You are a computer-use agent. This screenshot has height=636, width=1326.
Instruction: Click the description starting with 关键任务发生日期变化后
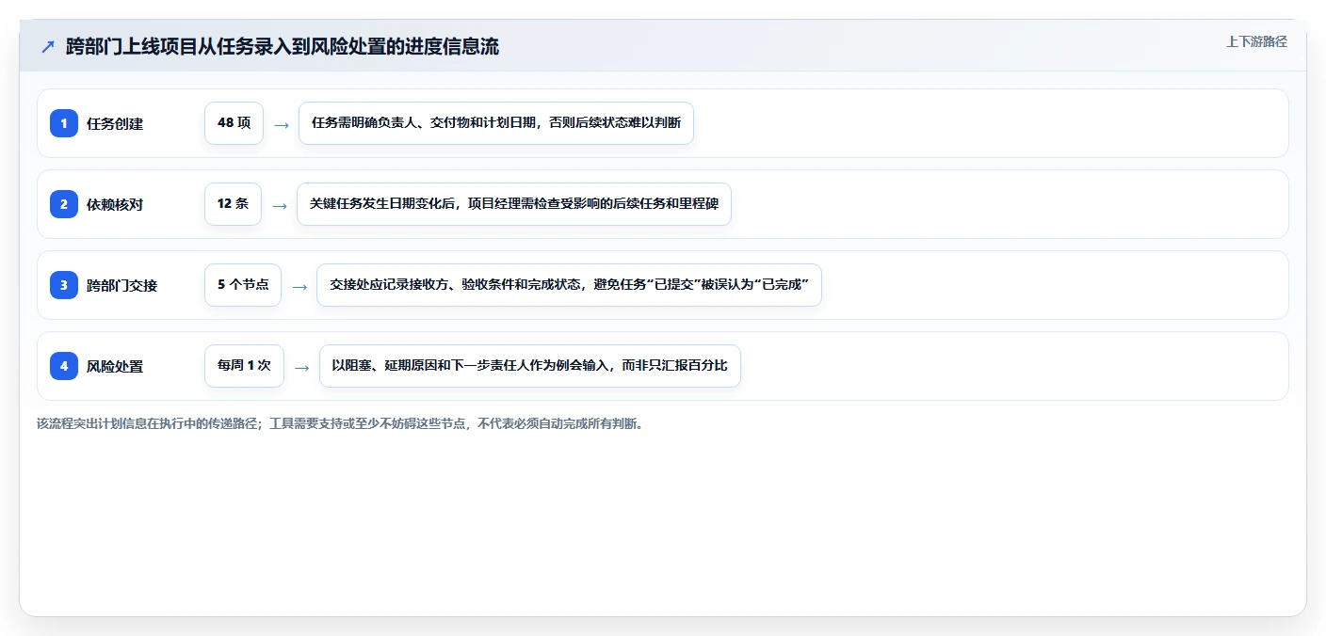514,204
